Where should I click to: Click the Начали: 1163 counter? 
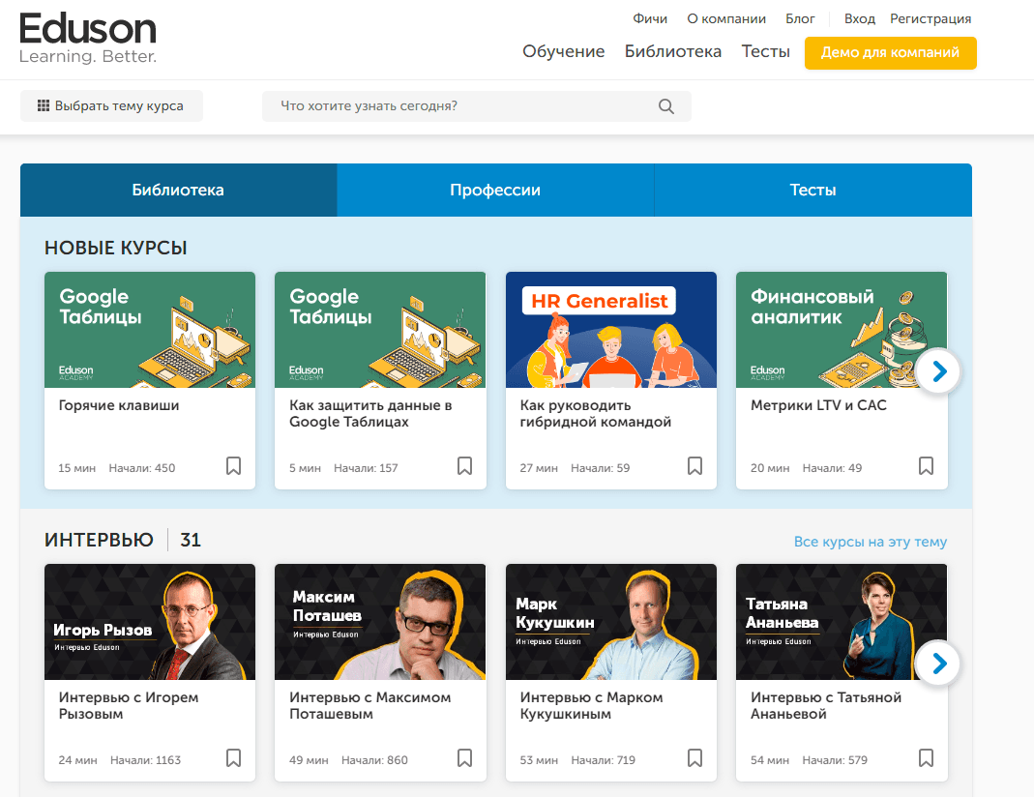click(x=145, y=760)
